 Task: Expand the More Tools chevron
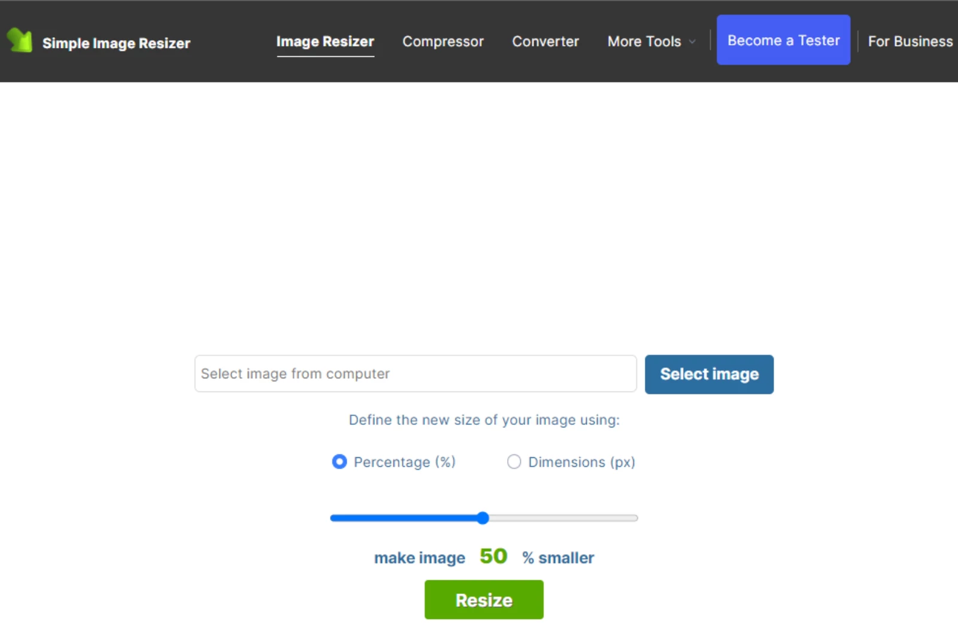(x=692, y=42)
